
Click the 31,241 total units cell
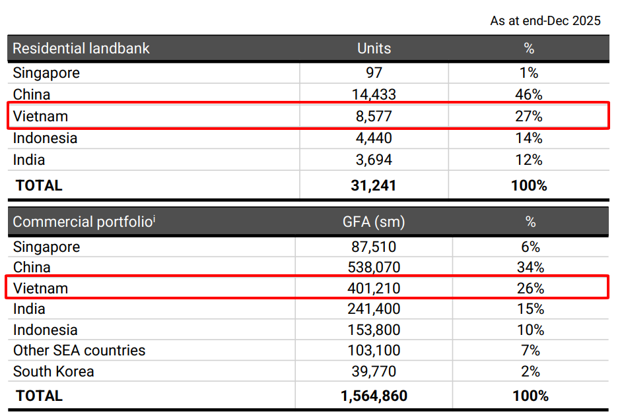coord(374,185)
